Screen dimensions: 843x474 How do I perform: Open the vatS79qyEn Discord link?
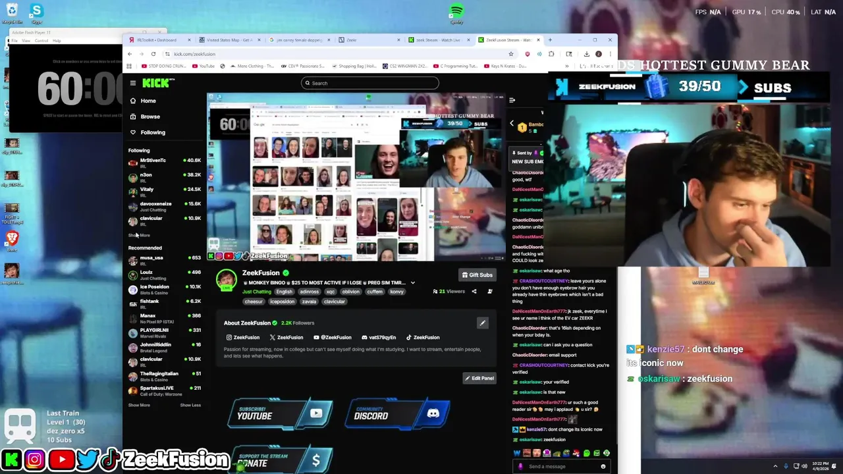(x=378, y=338)
